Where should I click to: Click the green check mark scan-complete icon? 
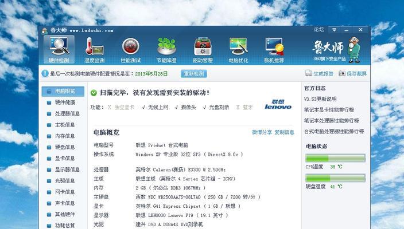[94, 93]
